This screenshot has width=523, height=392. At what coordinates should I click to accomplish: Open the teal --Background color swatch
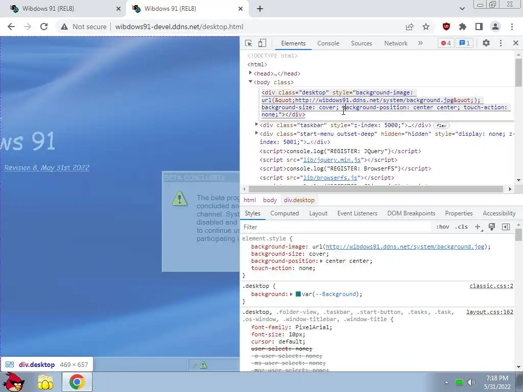298,294
